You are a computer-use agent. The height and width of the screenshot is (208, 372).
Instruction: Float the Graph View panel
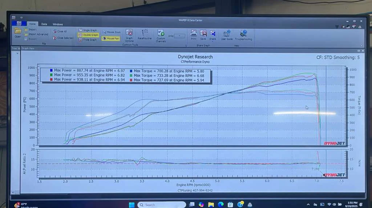[x=359, y=51]
